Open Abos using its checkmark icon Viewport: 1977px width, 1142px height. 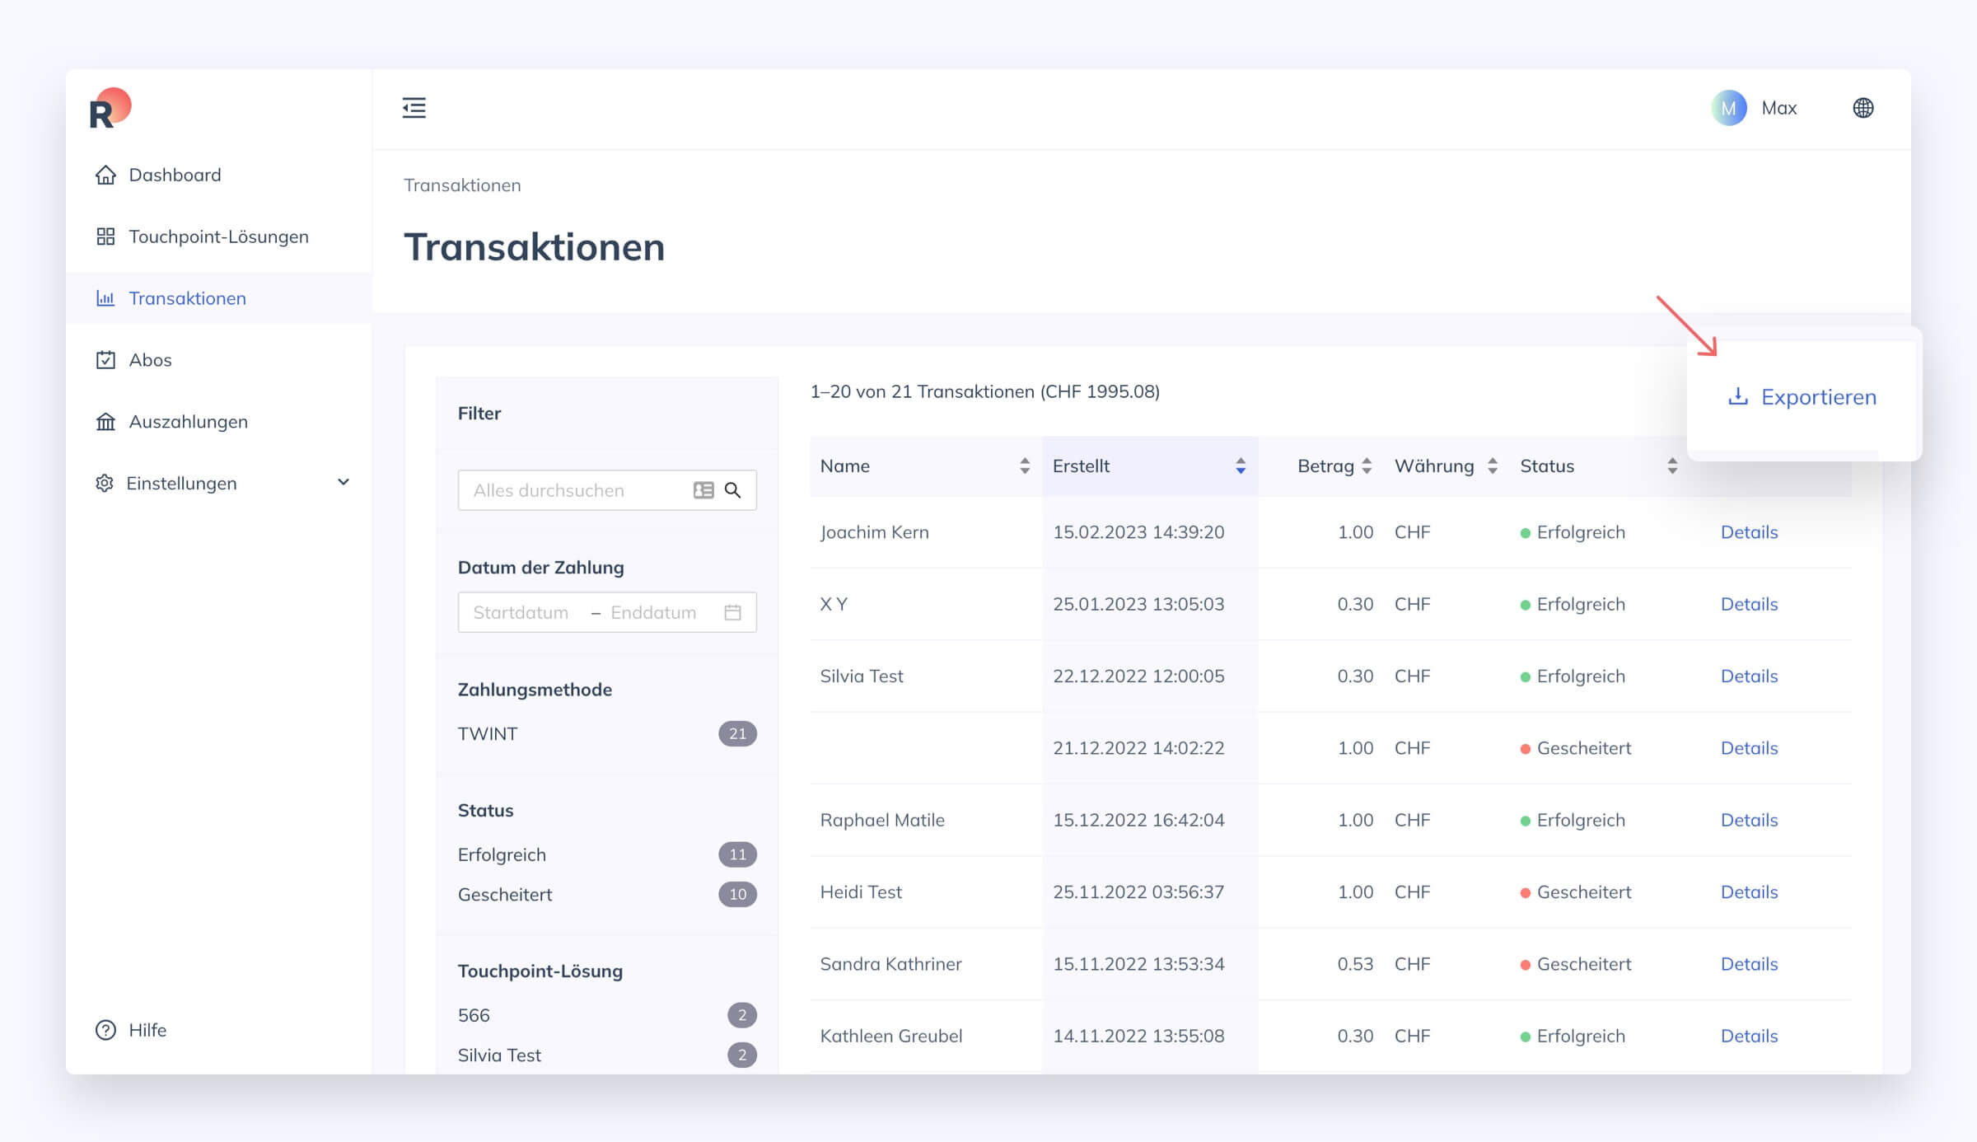pos(105,359)
